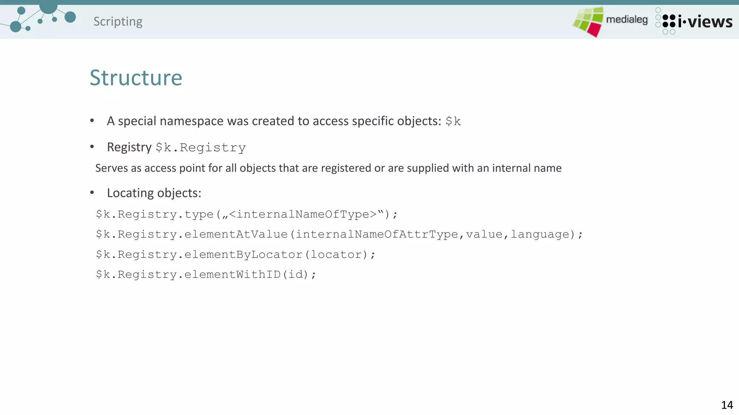Click the medialeg logo
739x415 pixels.
[x=610, y=22]
